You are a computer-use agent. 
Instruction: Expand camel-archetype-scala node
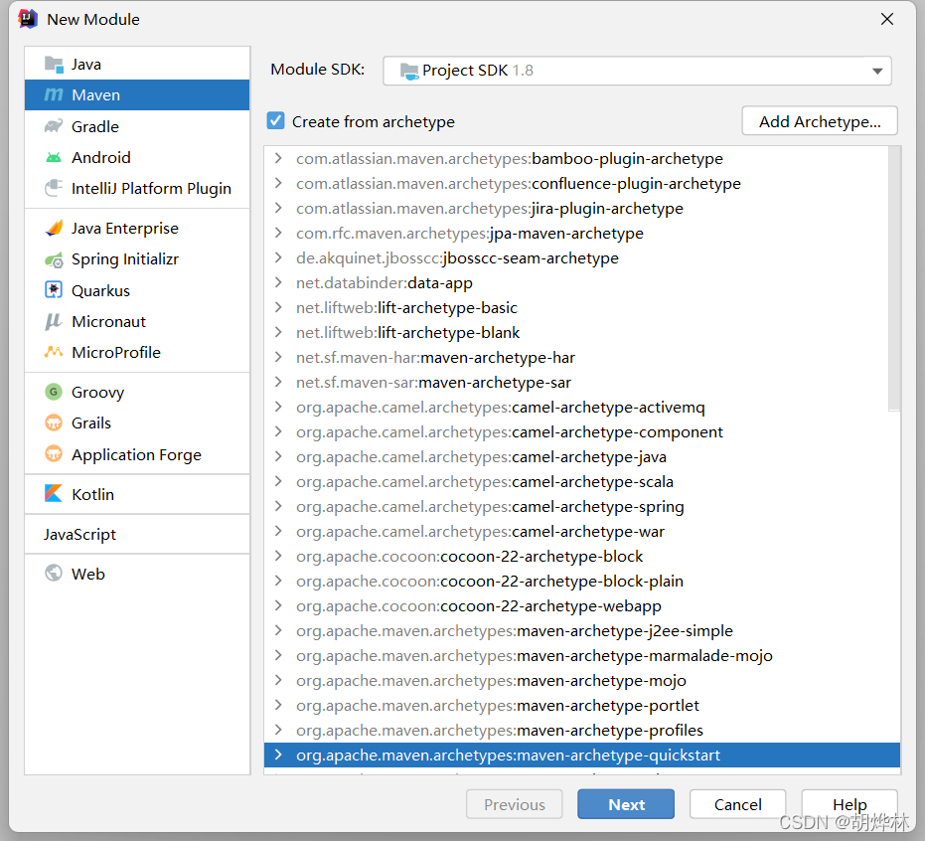point(278,481)
